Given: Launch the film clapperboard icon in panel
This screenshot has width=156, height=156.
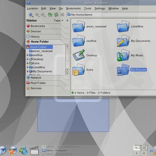Looking at the screenshot, I should (x=34, y=151).
